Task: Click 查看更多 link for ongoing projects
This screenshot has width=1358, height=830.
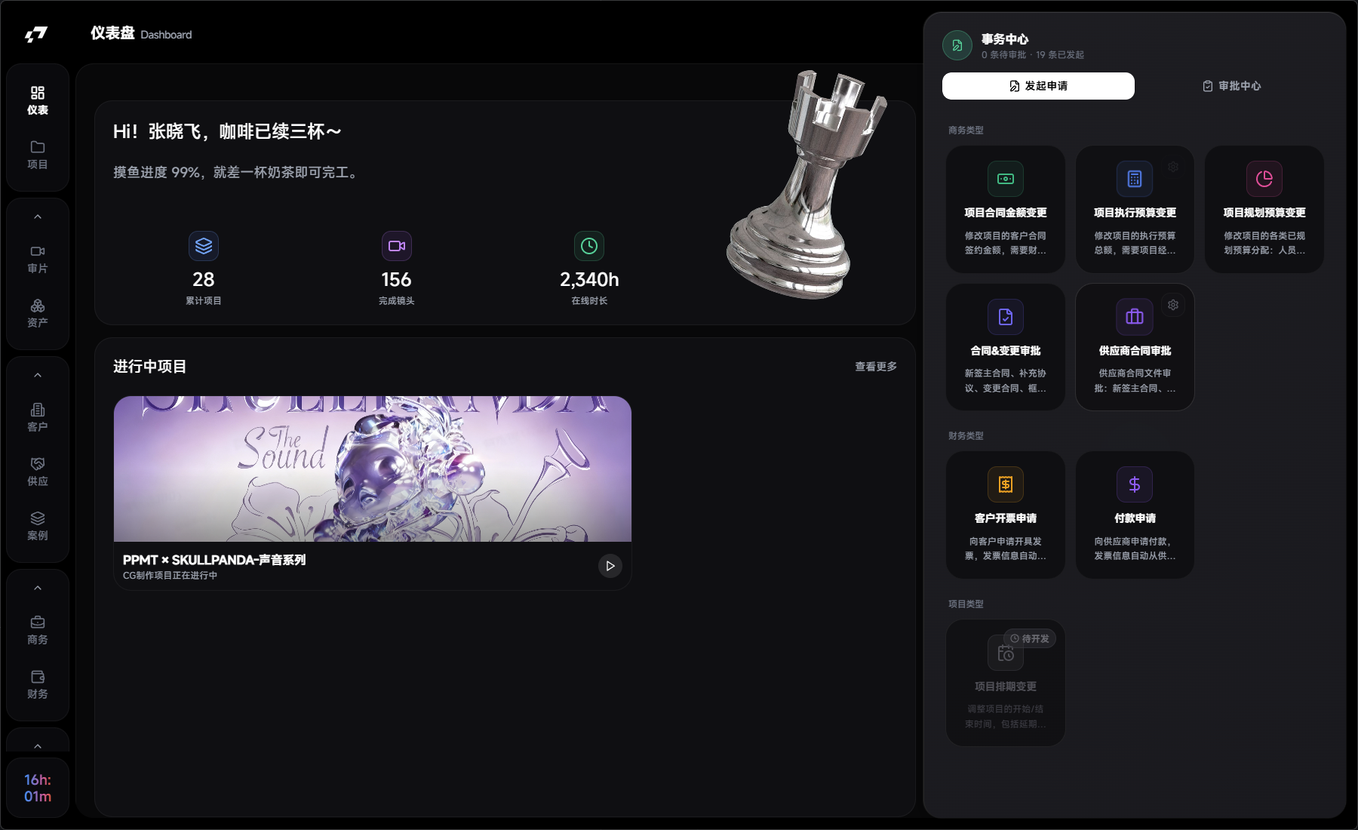Action: (876, 367)
